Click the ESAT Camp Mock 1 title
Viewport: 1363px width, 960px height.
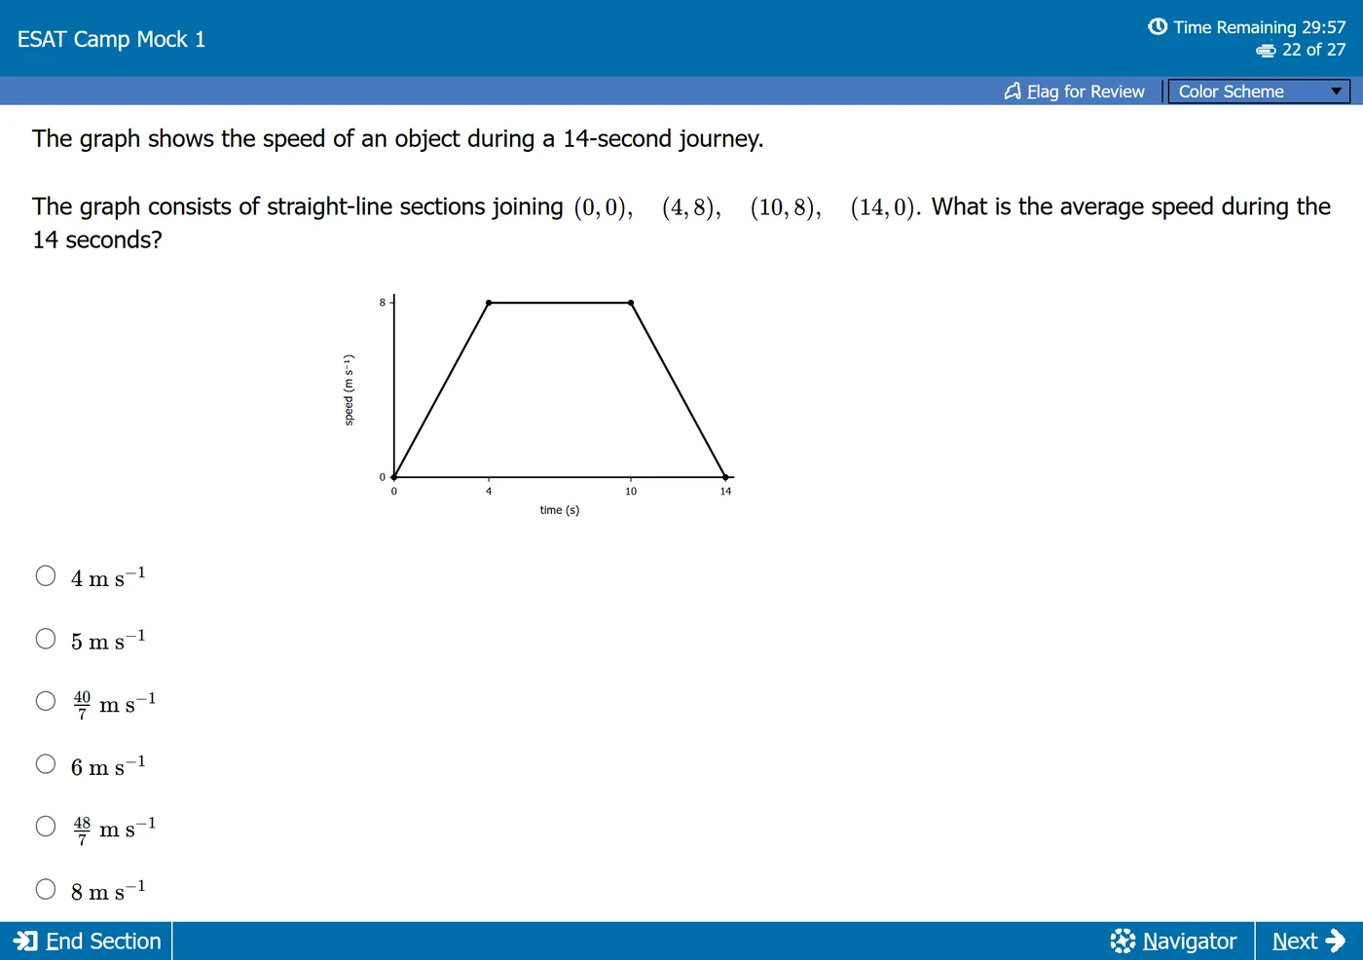(x=111, y=39)
